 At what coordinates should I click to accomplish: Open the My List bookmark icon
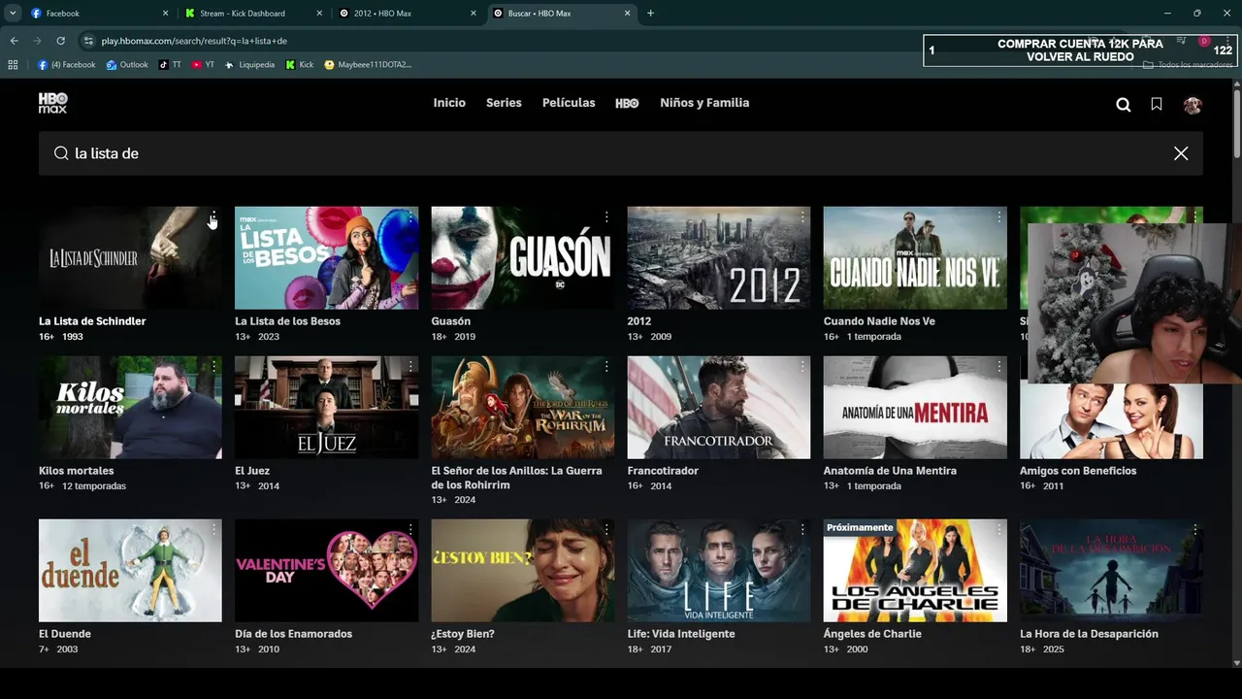point(1157,104)
